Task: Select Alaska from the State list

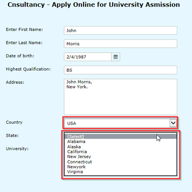Action: [74, 147]
